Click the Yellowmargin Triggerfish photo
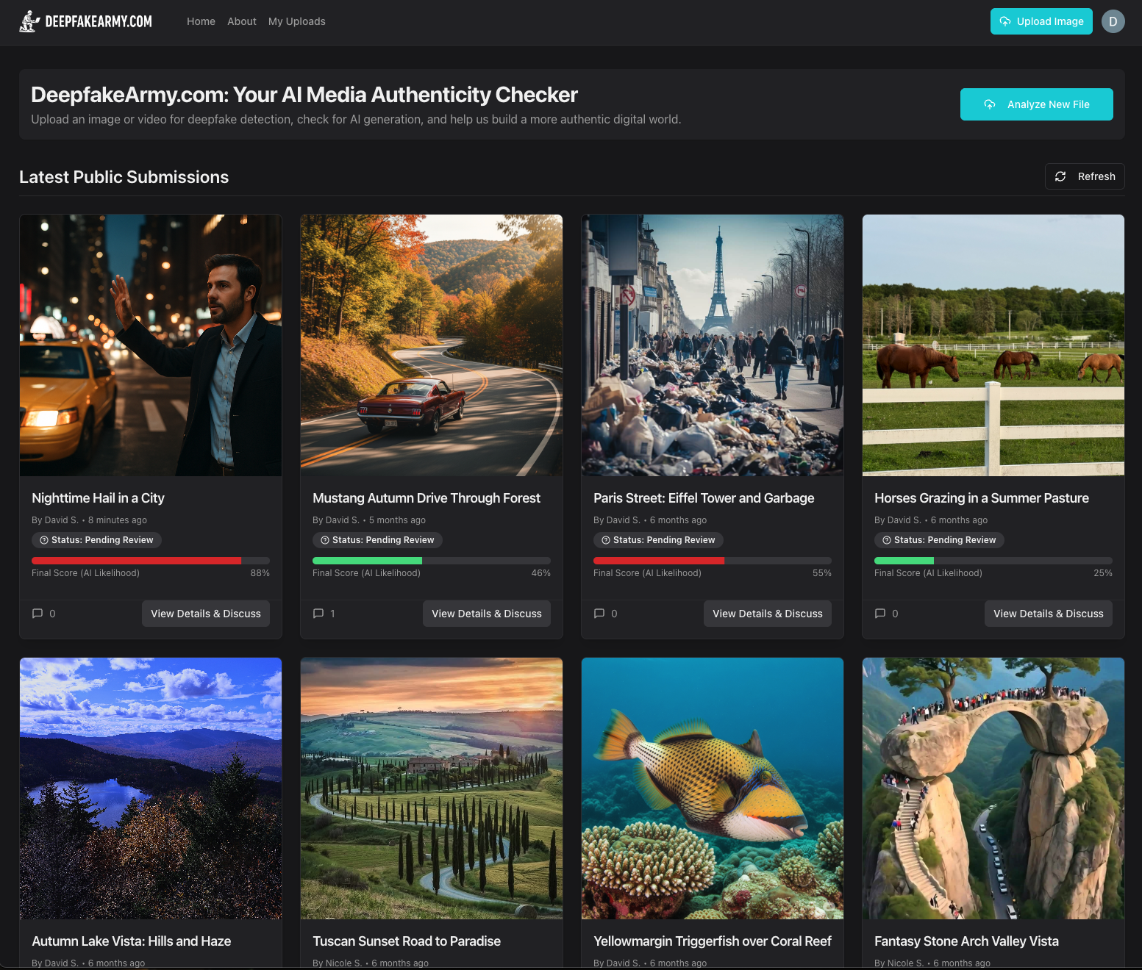Image resolution: width=1142 pixels, height=970 pixels. click(x=712, y=788)
